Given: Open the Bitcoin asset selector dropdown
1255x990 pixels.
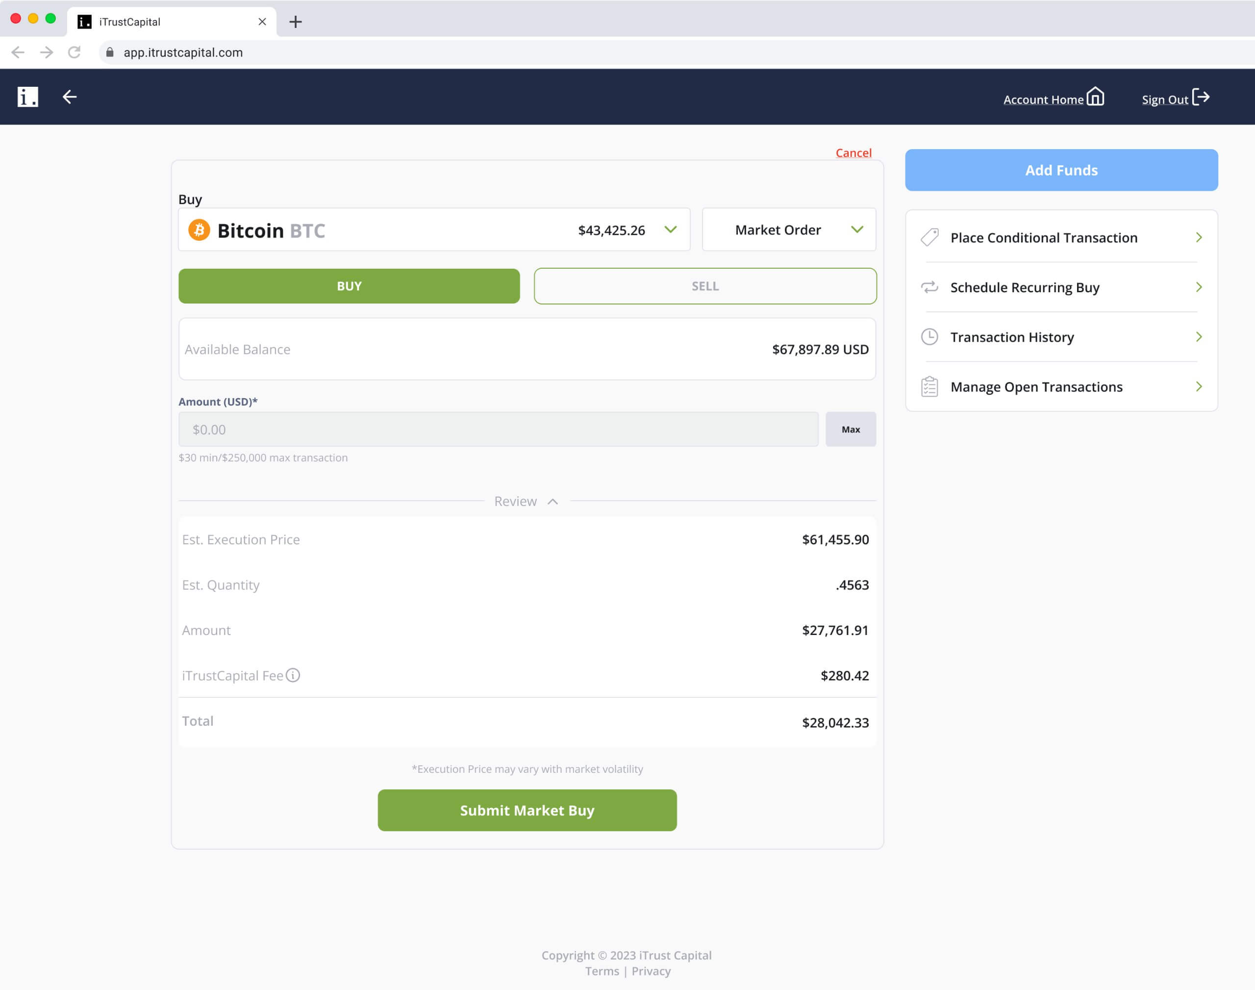Looking at the screenshot, I should pos(434,229).
